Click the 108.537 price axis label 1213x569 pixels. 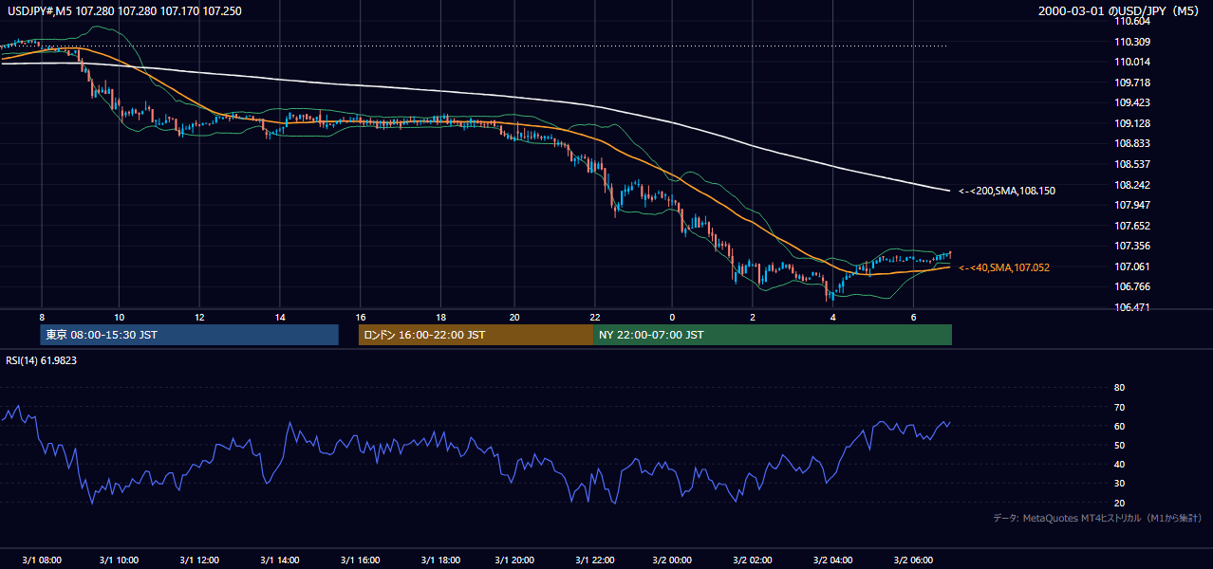click(x=1133, y=164)
